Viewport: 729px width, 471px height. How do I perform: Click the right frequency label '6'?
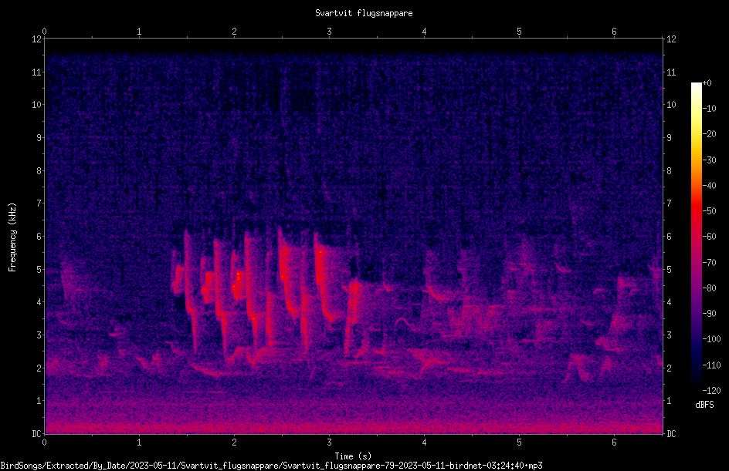pos(669,237)
